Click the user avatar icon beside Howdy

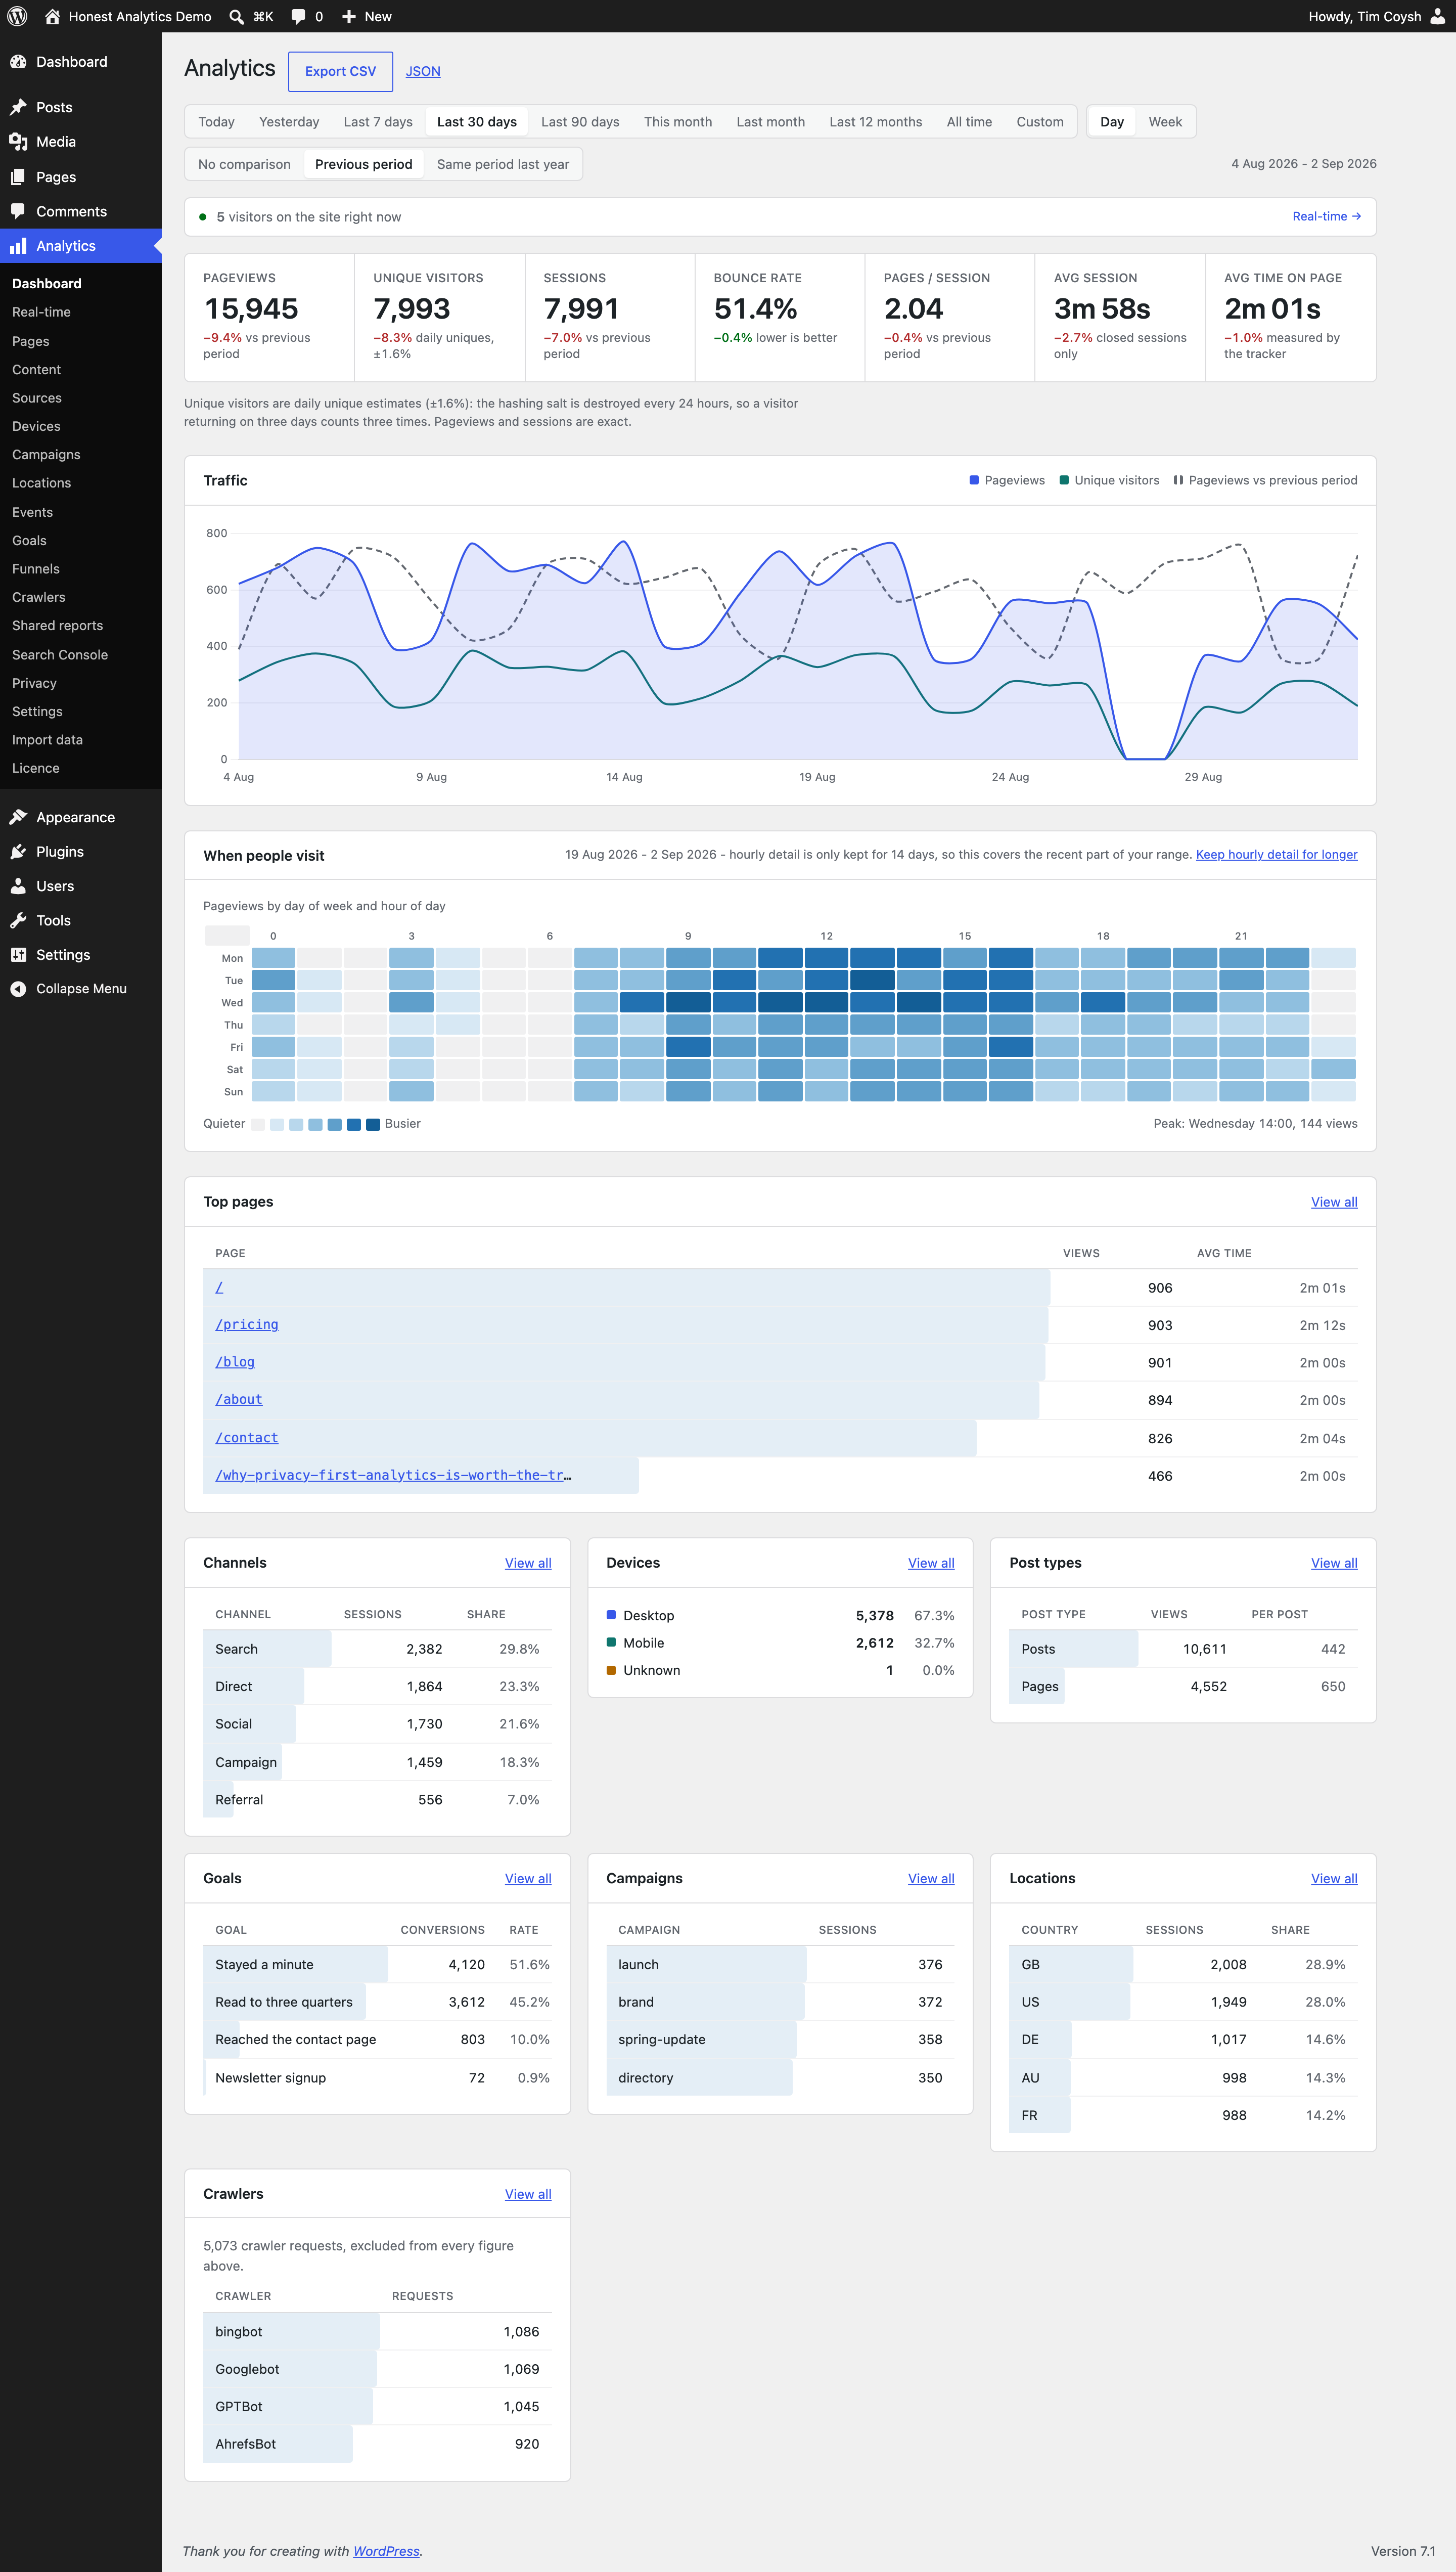coord(1437,16)
